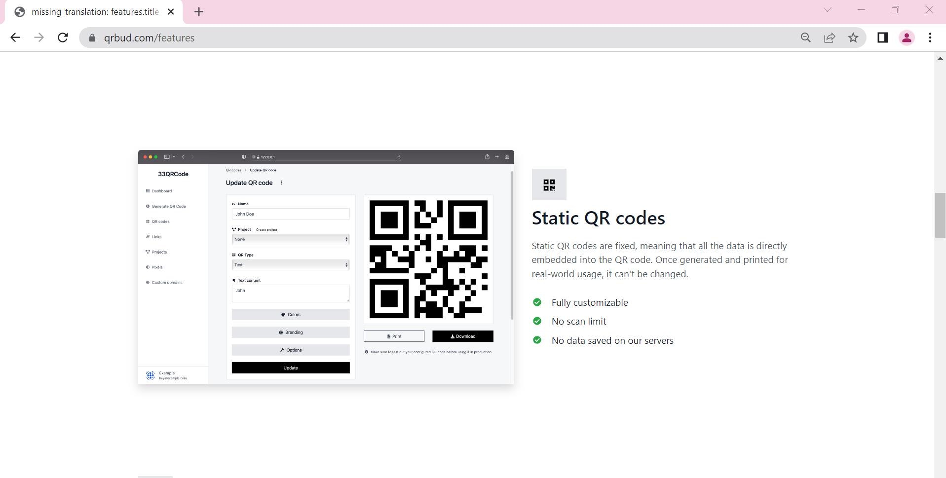Open a new browser tab
The height and width of the screenshot is (478, 946).
pyautogui.click(x=199, y=12)
